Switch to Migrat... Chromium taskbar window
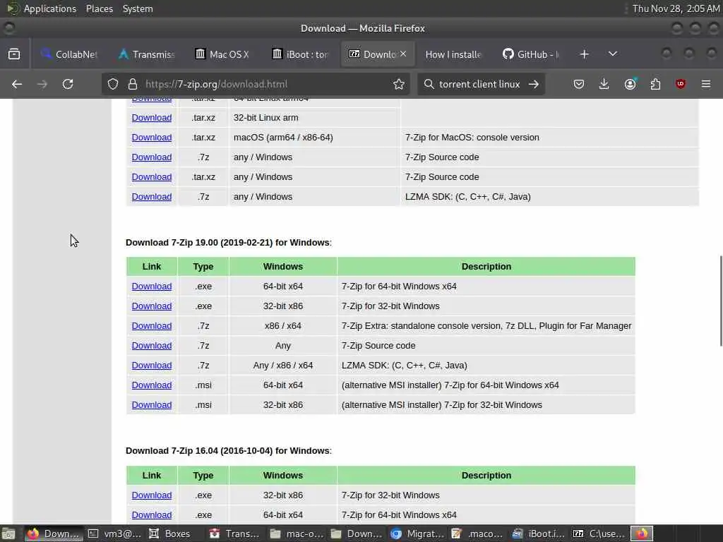Screen dimensions: 723x542 (417, 534)
